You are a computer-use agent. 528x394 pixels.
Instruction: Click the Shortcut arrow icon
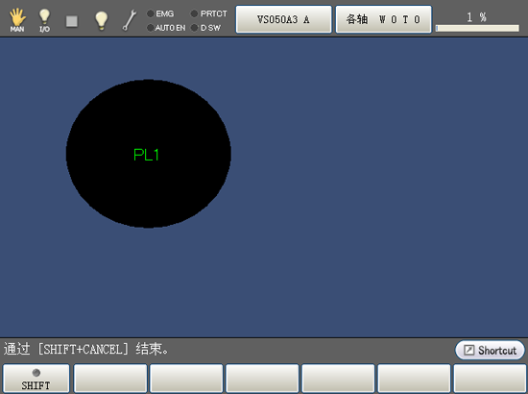click(468, 350)
